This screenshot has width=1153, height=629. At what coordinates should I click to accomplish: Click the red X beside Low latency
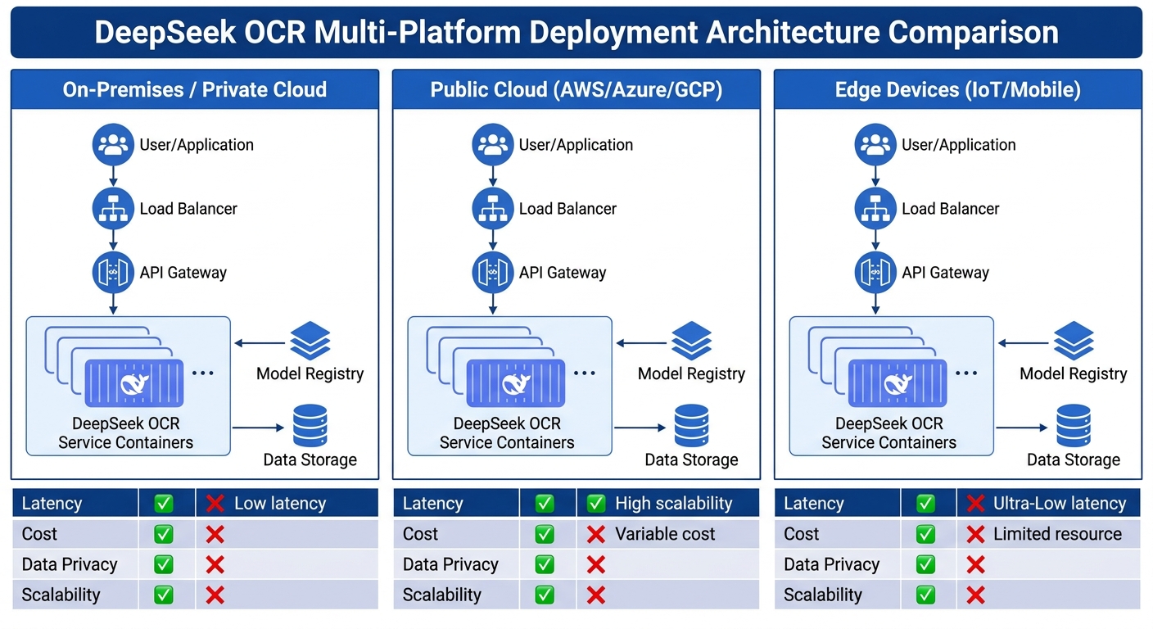(x=215, y=504)
